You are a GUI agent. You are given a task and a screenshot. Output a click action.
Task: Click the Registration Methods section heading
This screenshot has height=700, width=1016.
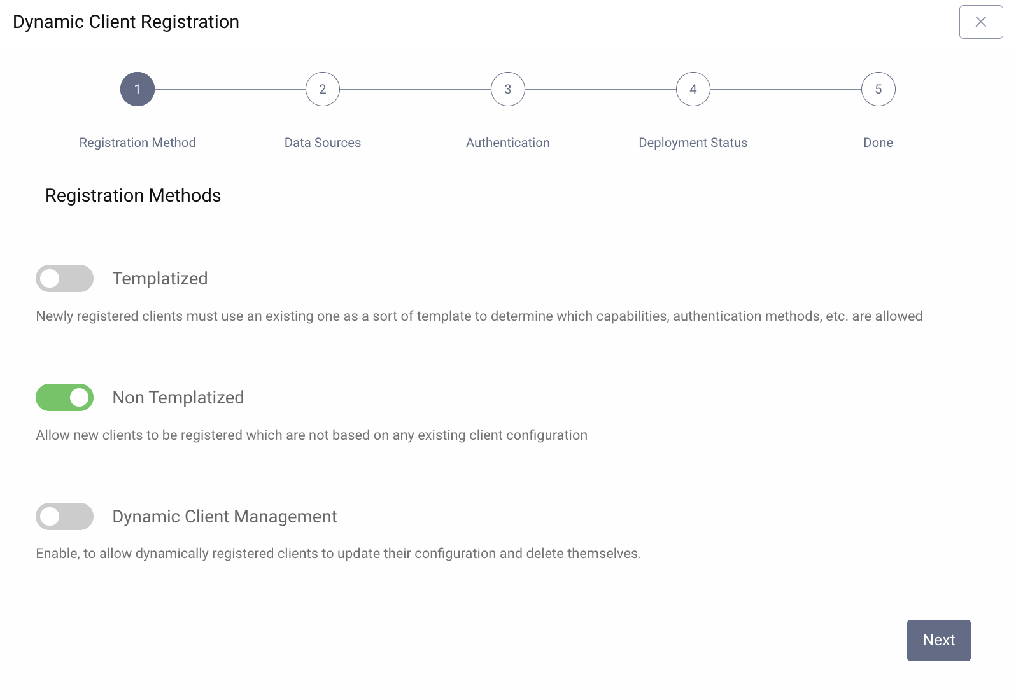[x=133, y=195]
